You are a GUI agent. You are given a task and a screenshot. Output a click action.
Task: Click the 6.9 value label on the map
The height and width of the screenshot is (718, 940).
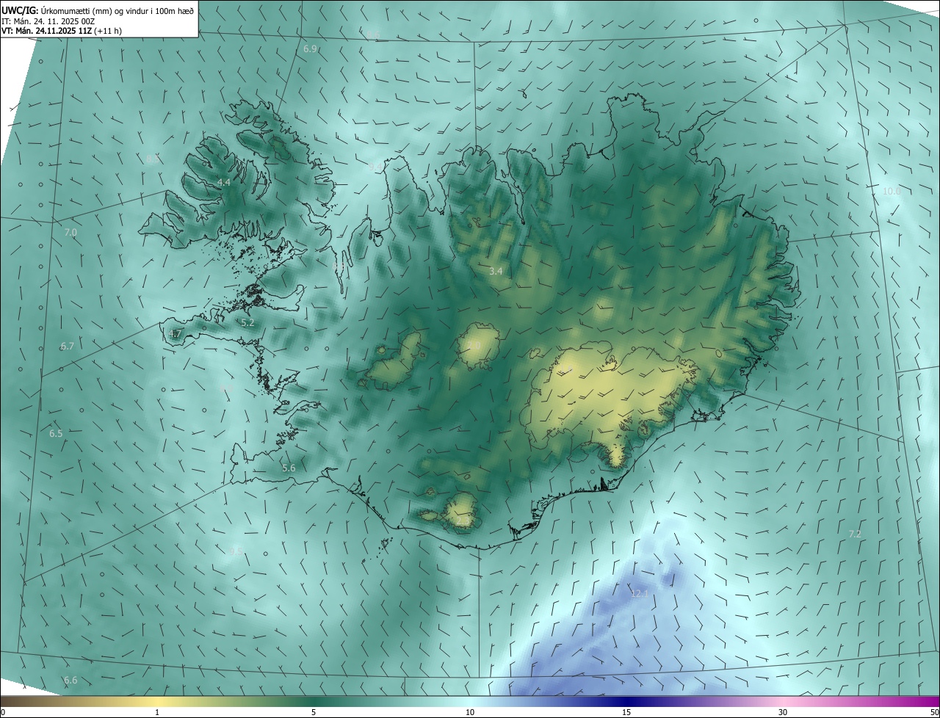tap(310, 49)
